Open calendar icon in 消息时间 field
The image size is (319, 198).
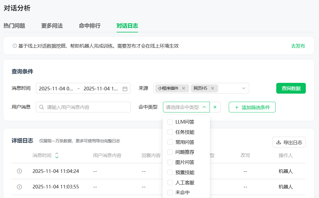[125, 89]
